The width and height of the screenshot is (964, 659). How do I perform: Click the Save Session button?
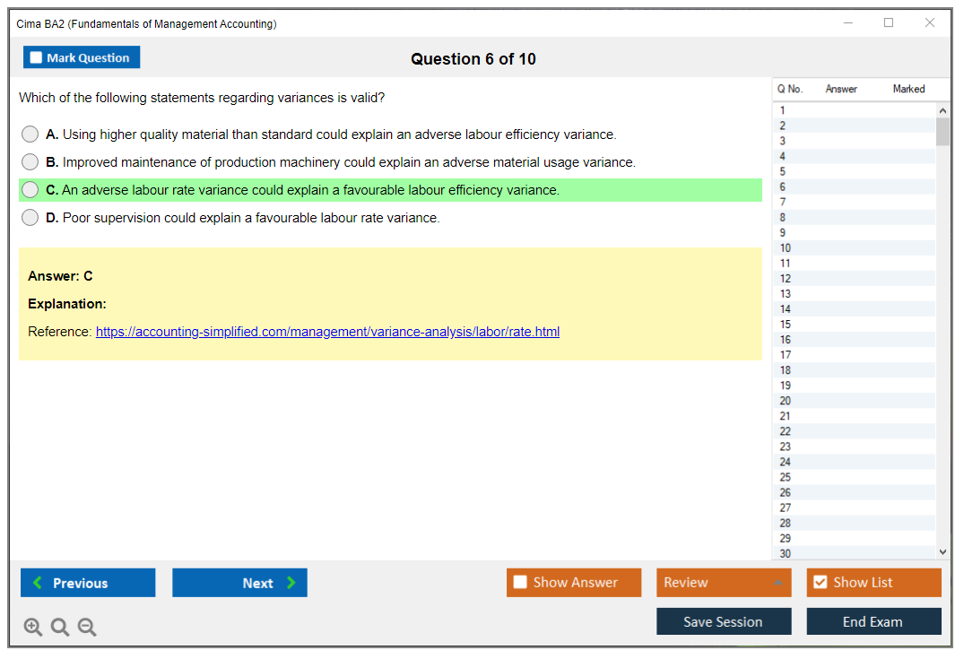tap(724, 621)
